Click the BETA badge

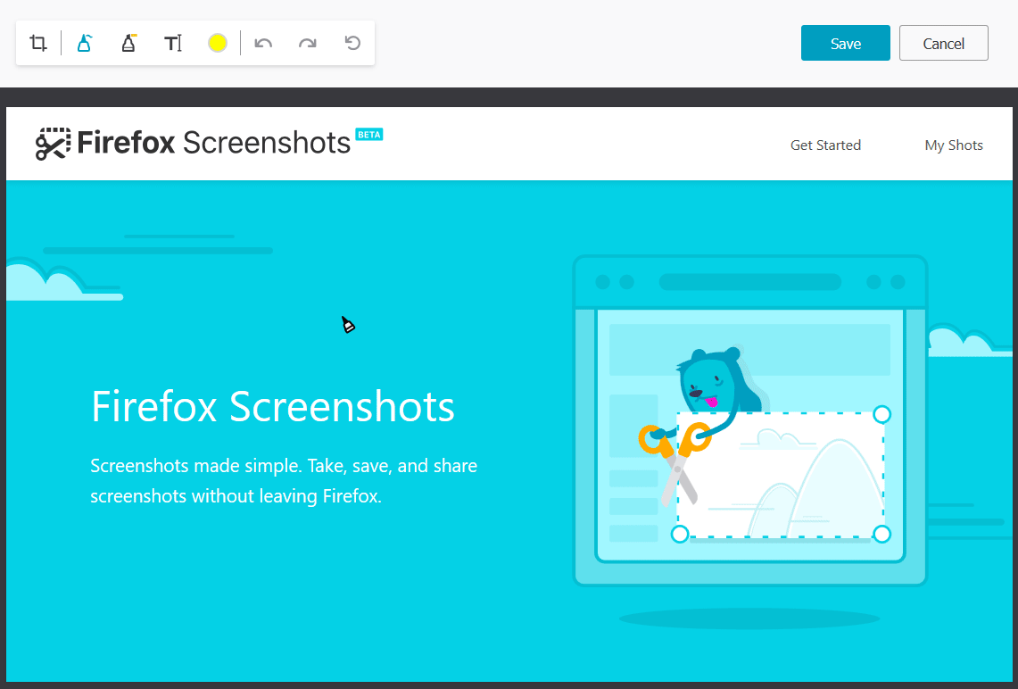[369, 135]
